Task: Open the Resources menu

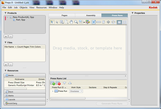Action: click(41, 7)
